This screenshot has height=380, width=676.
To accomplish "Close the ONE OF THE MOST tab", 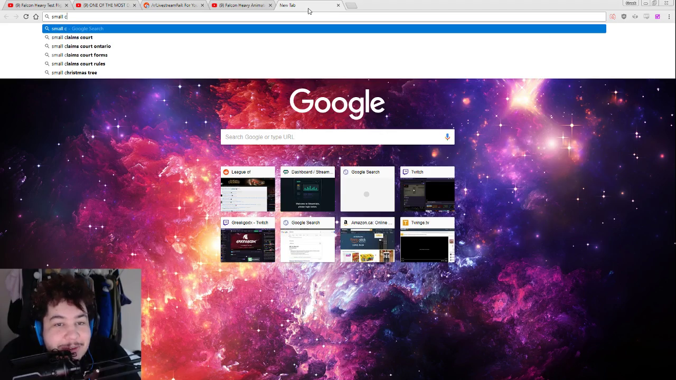I will [134, 5].
